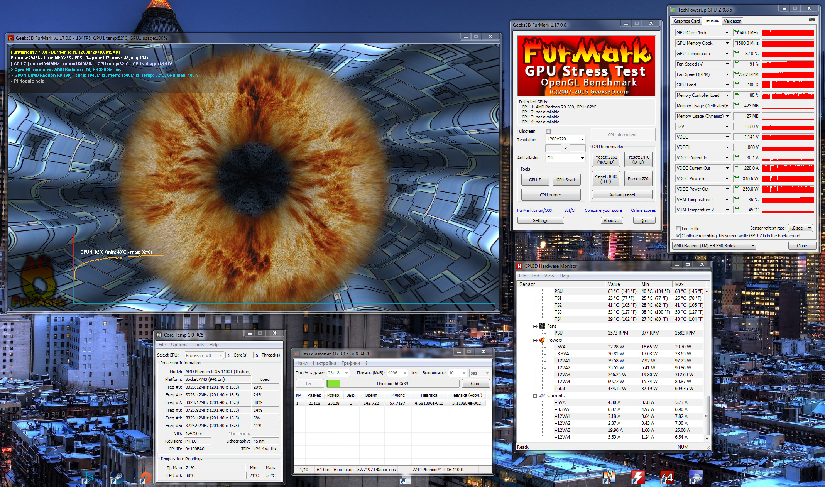Click the Core Temp title bar icon
The image size is (825, 487).
[159, 335]
